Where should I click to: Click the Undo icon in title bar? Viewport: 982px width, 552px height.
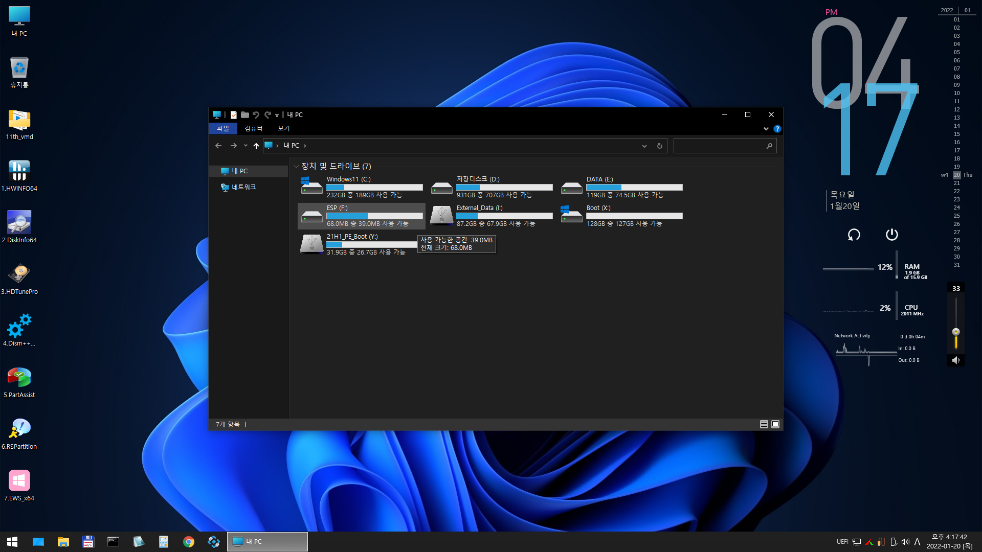coord(256,115)
